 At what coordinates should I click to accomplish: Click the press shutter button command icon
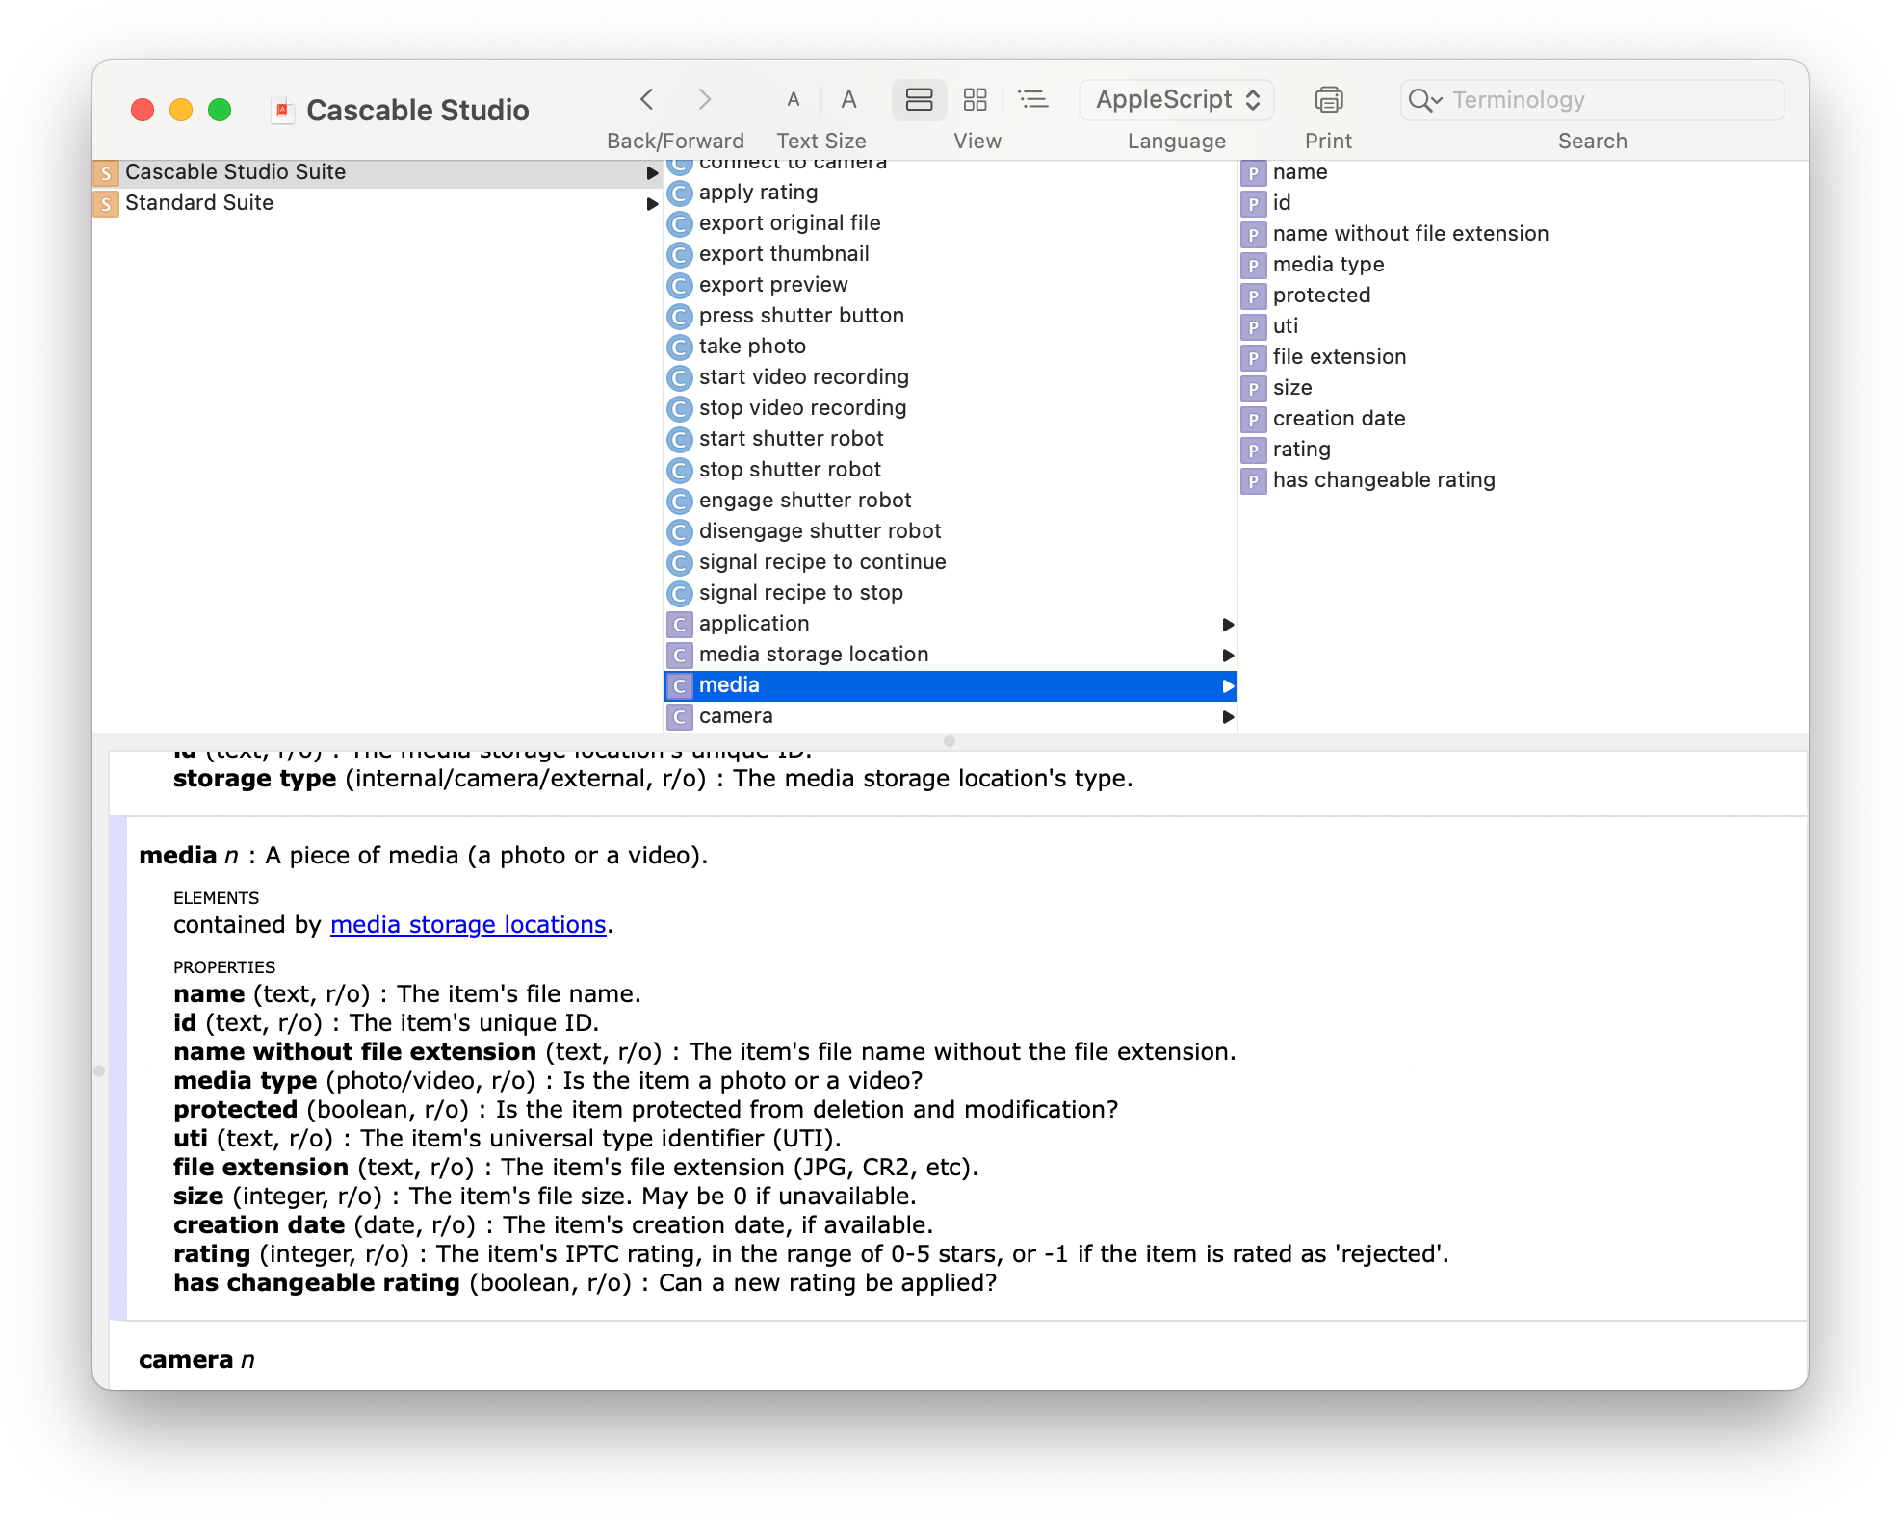[x=680, y=317]
